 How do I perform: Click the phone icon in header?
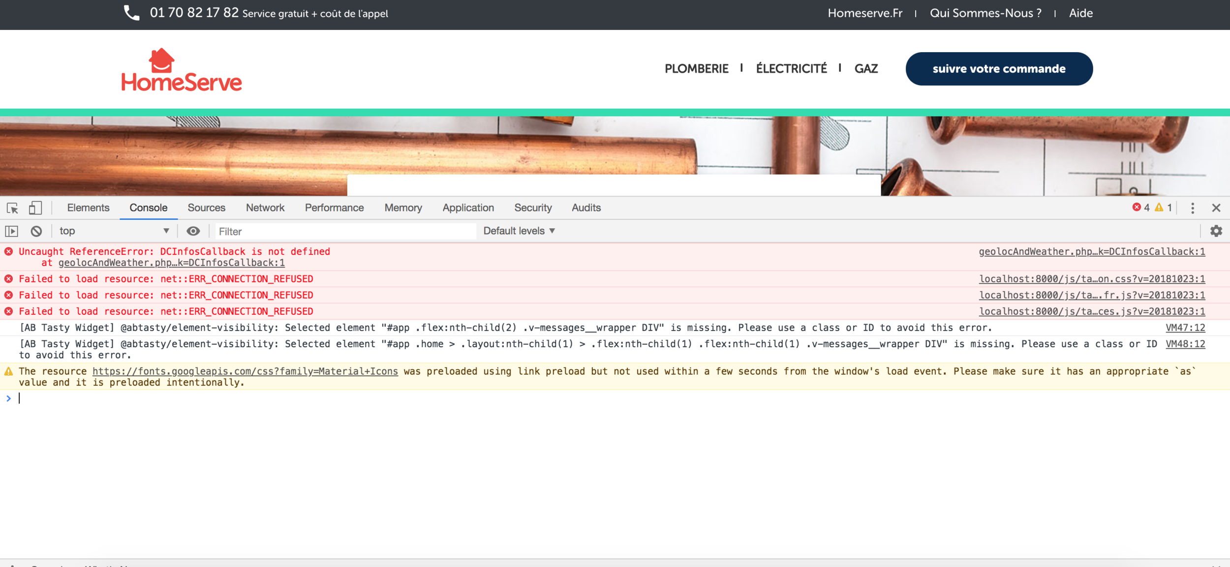pos(131,13)
